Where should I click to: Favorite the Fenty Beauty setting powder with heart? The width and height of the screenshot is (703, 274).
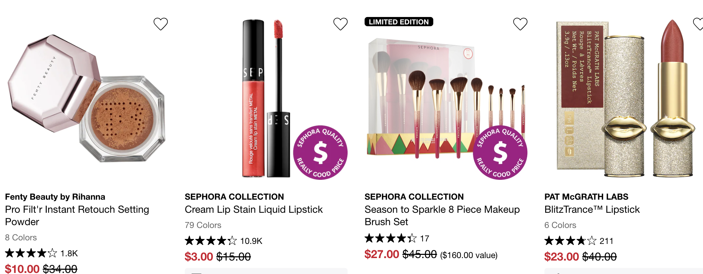[x=160, y=24]
